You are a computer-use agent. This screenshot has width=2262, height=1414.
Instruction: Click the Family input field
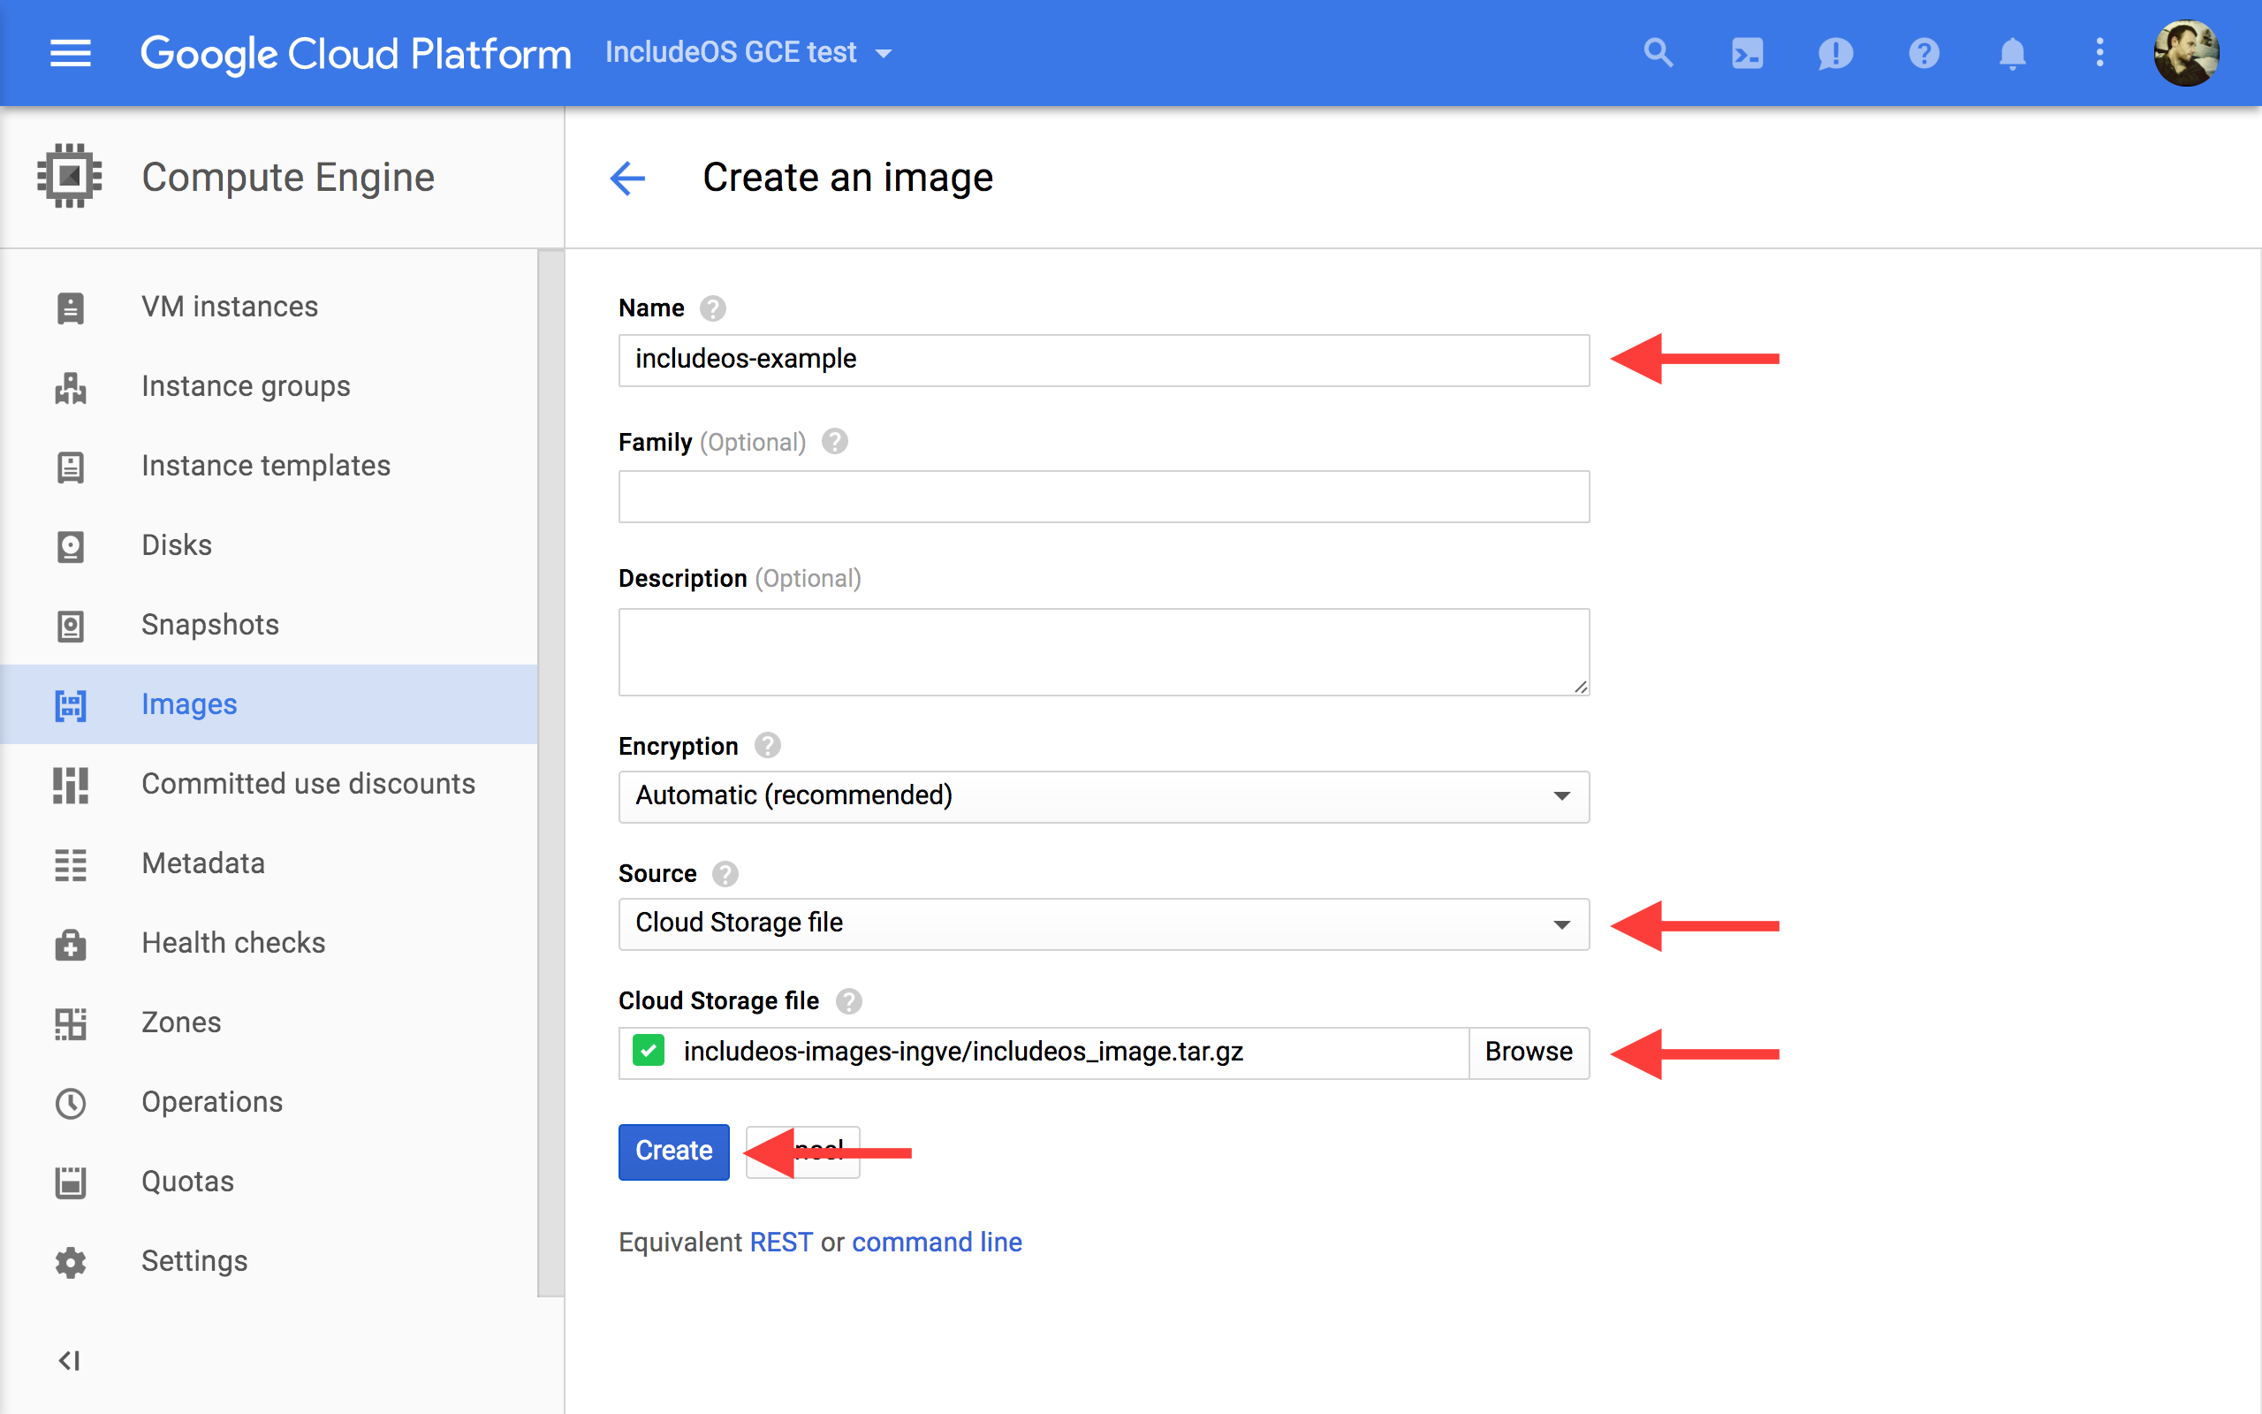[1103, 497]
